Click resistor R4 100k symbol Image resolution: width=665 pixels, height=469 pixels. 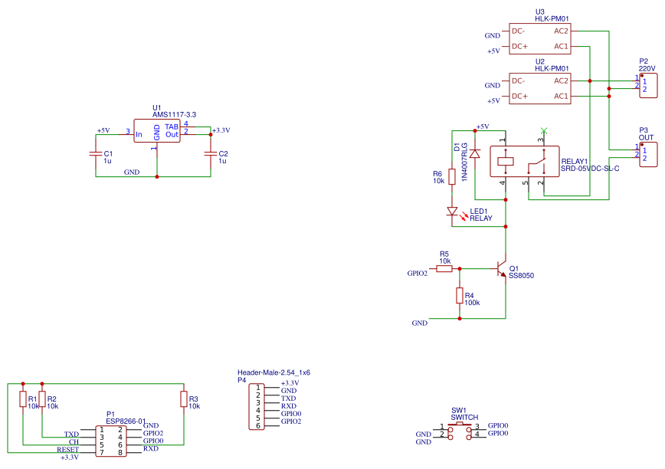460,295
